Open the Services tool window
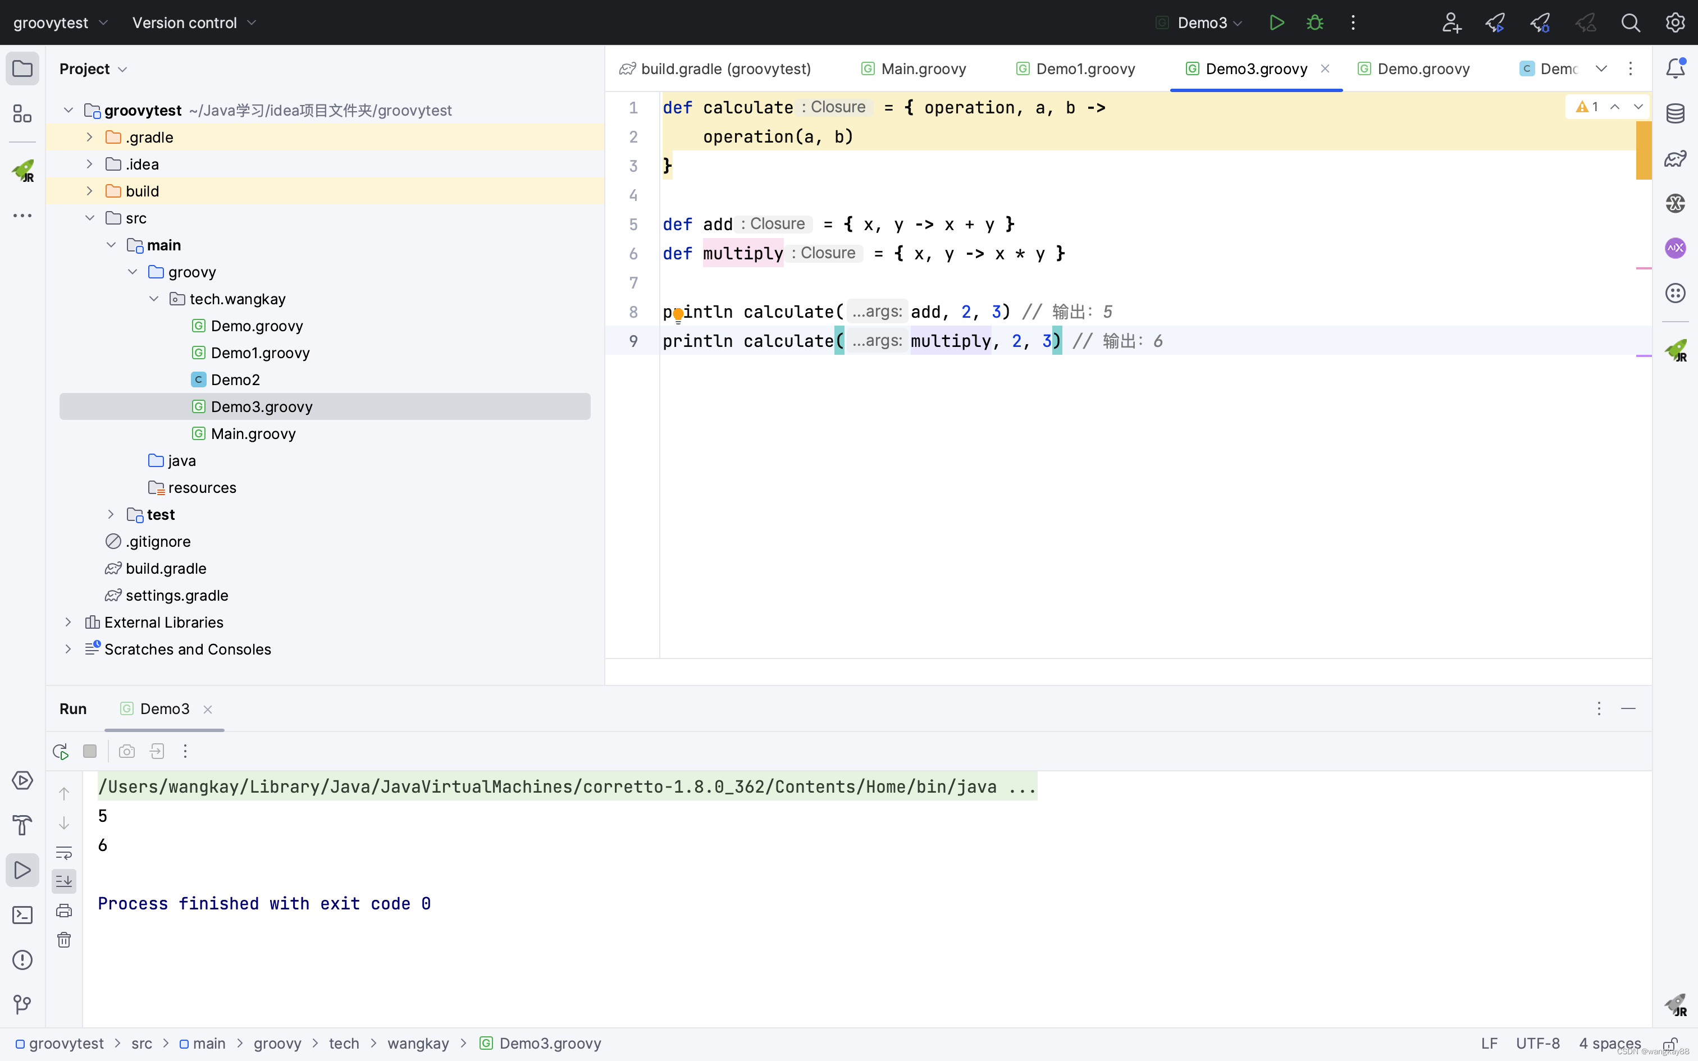Screen dimensions: 1698x1061 [x=22, y=780]
